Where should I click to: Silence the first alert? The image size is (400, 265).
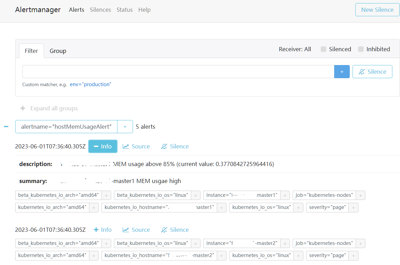(x=175, y=146)
